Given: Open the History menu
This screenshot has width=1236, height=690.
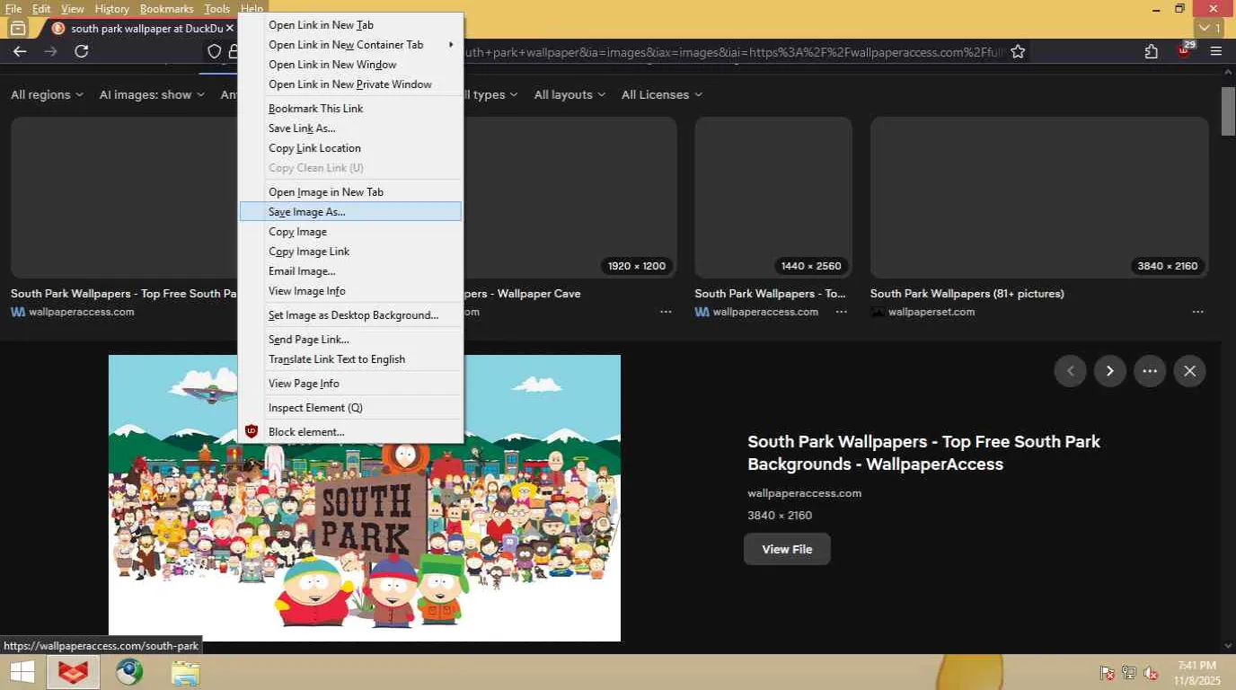Looking at the screenshot, I should 112,9.
